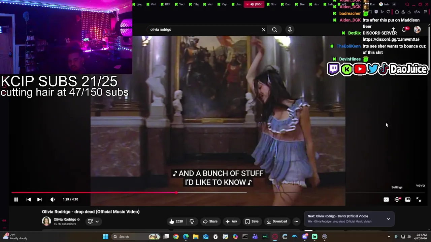The image size is (431, 242).
Task: Open Olivia Rodrigo channel avatar
Action: (46, 221)
